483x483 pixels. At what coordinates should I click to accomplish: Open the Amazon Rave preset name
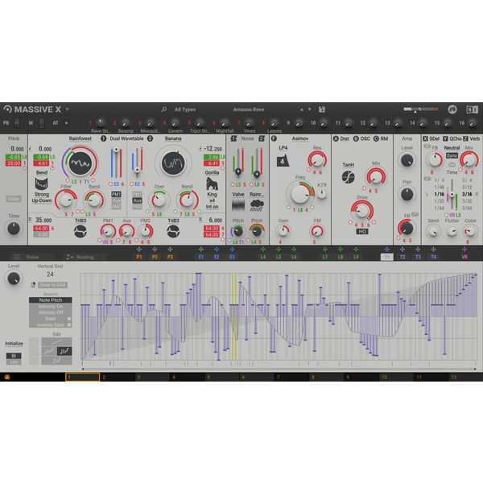[x=249, y=109]
